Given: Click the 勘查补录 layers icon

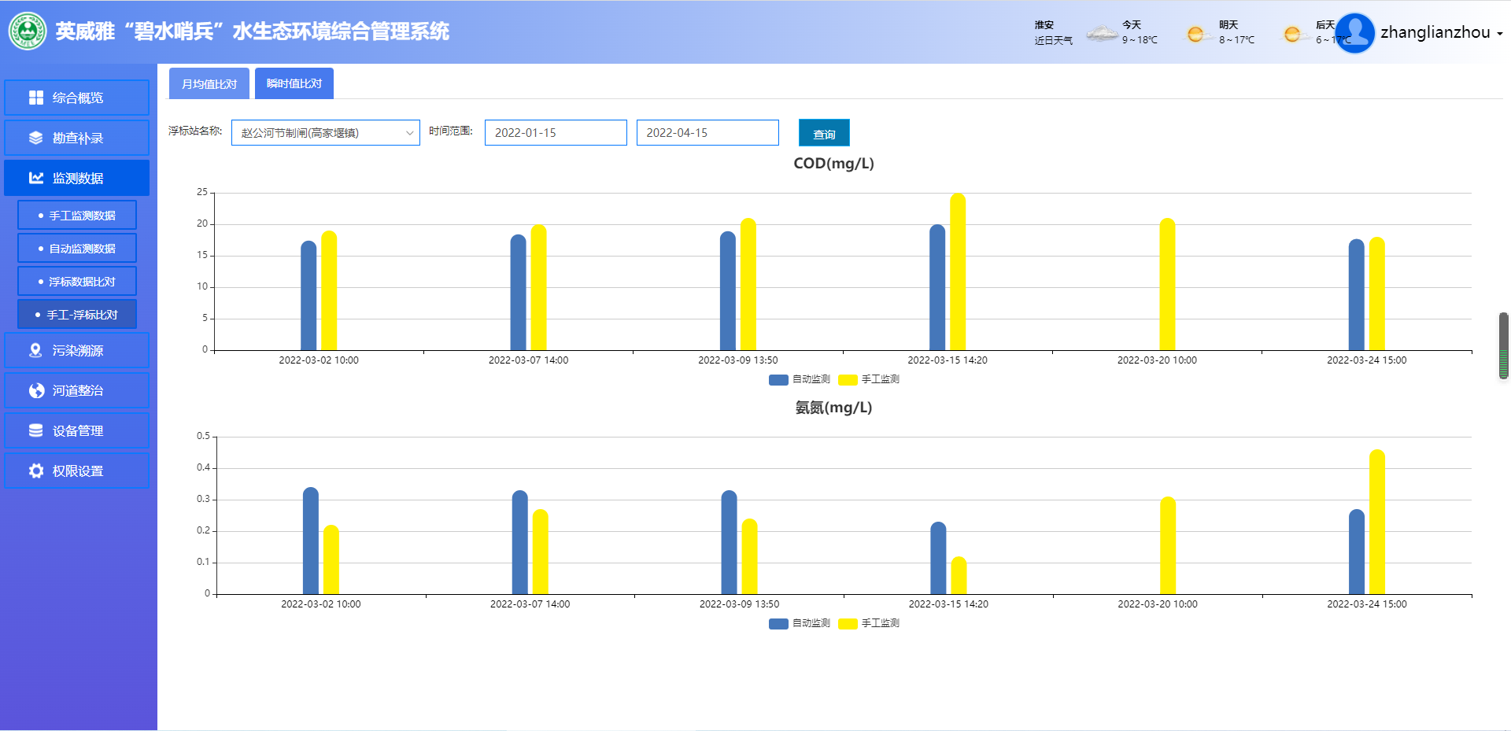Looking at the screenshot, I should (36, 138).
